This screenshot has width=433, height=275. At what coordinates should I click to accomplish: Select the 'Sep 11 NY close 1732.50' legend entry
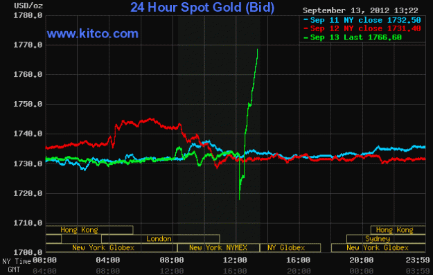362,20
